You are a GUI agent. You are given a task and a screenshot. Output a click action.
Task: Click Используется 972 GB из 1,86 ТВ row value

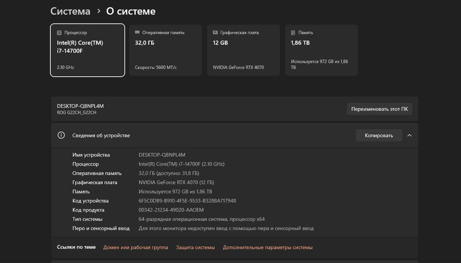pyautogui.click(x=175, y=191)
